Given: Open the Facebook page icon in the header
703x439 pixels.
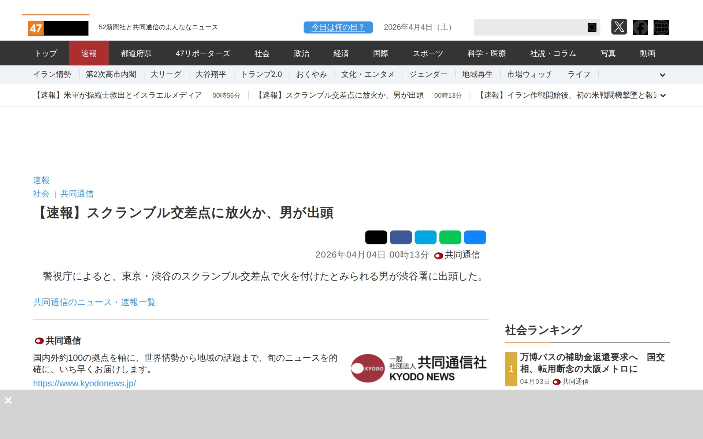Looking at the screenshot, I should click(x=640, y=27).
